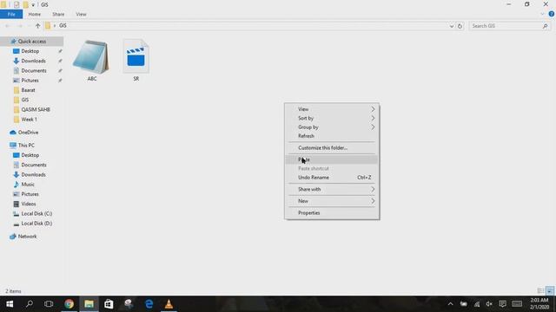
Task: Choose Undo Rename
Action: tap(332, 178)
